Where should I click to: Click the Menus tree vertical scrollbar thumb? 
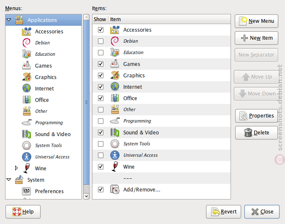(x=86, y=102)
